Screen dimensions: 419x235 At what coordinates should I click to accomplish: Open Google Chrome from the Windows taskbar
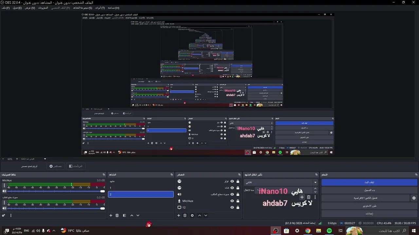point(308,231)
